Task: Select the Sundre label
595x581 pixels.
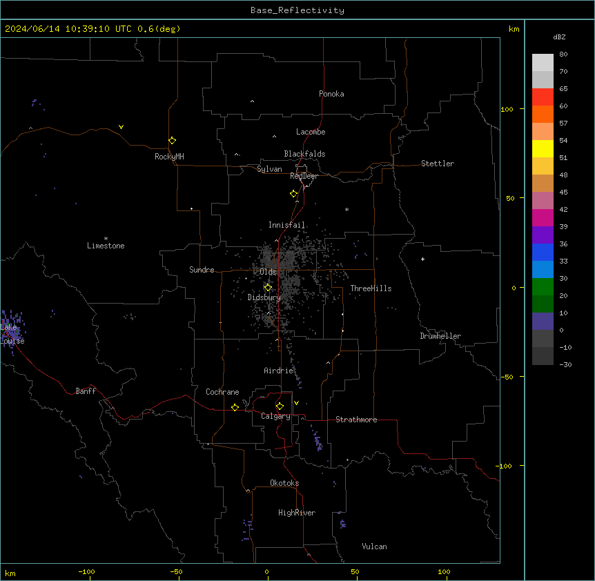Action: tap(202, 270)
